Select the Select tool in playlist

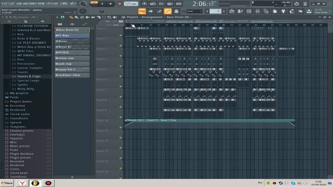(x=104, y=17)
